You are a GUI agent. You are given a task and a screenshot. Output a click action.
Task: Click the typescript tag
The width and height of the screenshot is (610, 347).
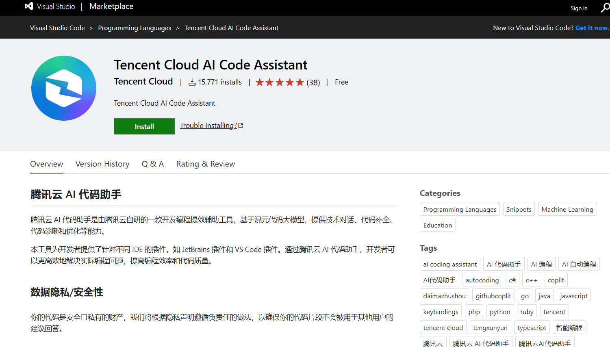[x=532, y=327]
